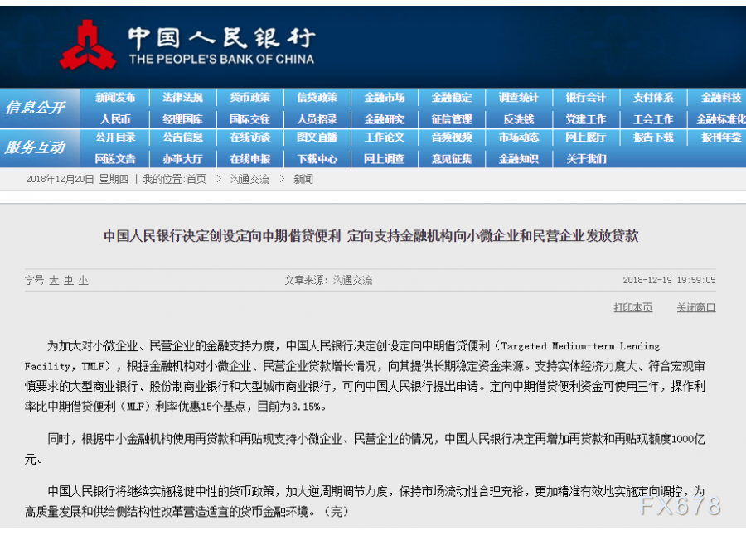Set font size to 中
The height and width of the screenshot is (535, 746).
pos(69,281)
